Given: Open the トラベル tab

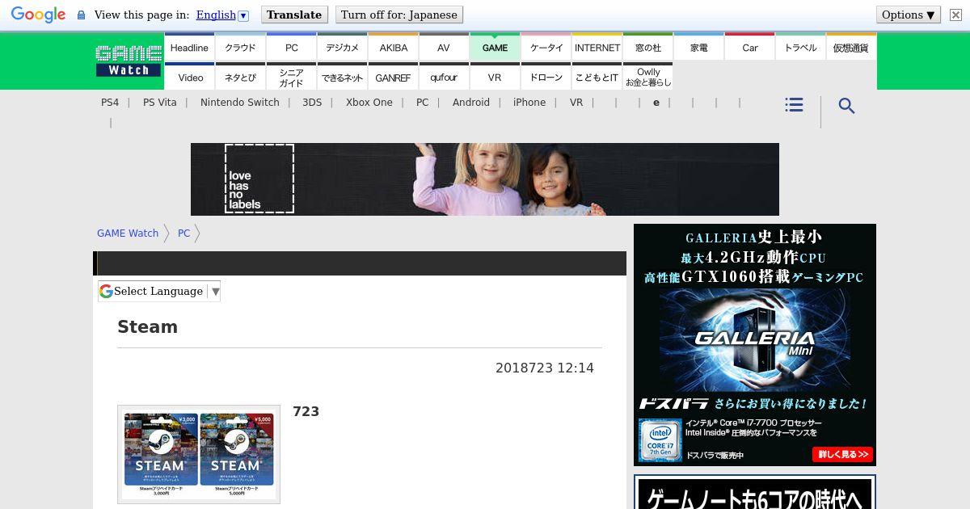Looking at the screenshot, I should coord(801,48).
